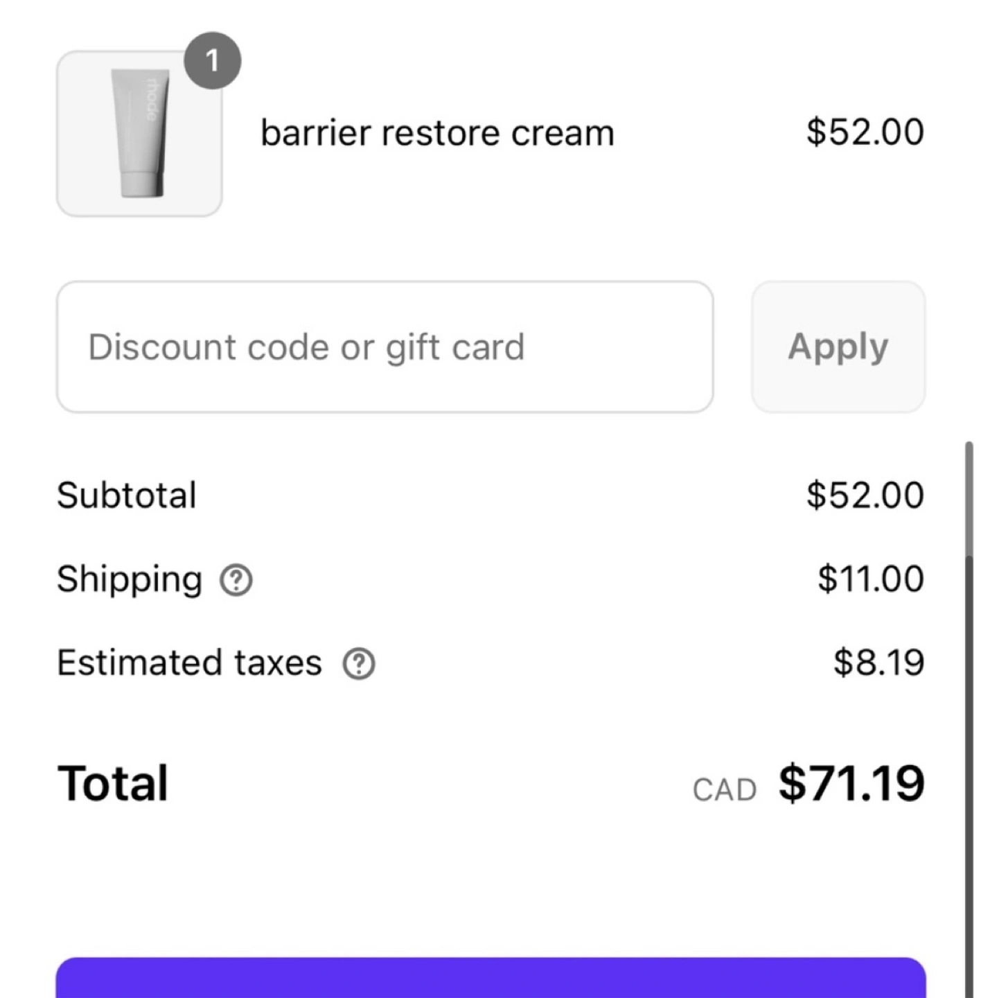981x998 pixels.
Task: Click the Subtotal label
Action: [x=127, y=496]
